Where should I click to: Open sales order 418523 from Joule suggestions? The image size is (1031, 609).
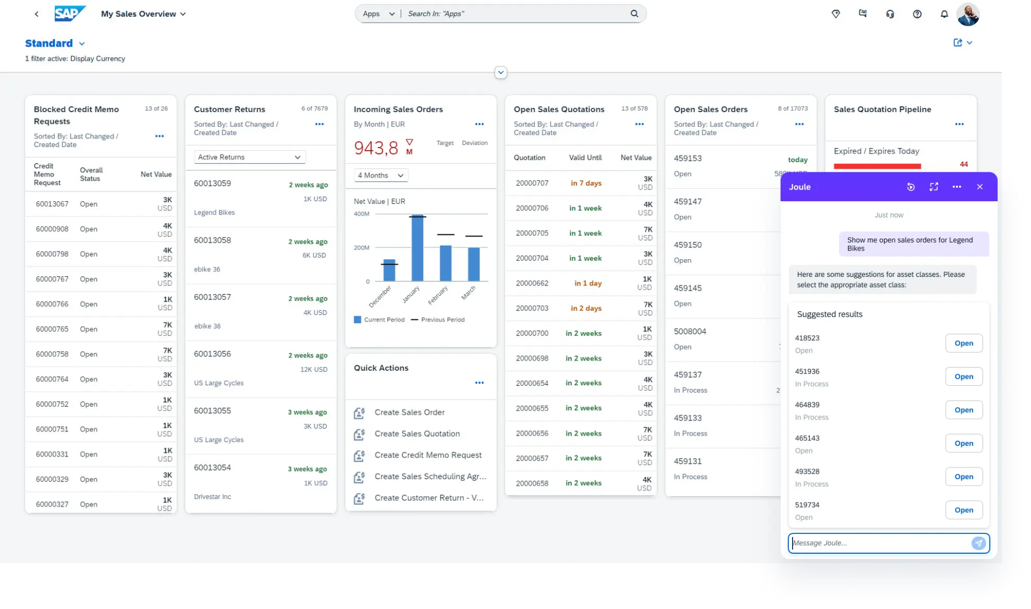[963, 343]
